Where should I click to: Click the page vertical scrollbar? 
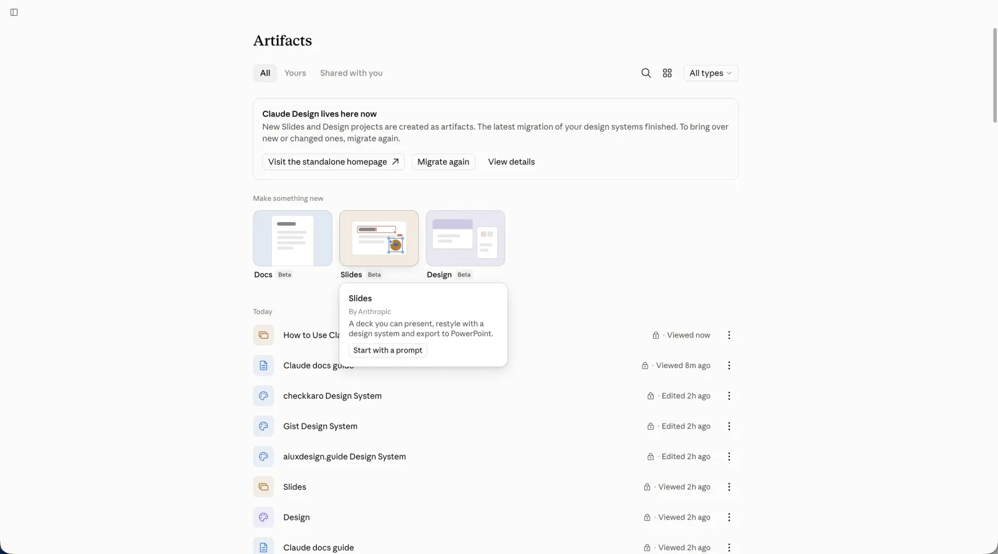[x=995, y=75]
